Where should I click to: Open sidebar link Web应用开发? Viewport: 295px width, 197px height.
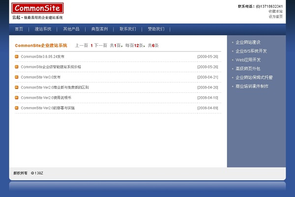click(x=248, y=60)
